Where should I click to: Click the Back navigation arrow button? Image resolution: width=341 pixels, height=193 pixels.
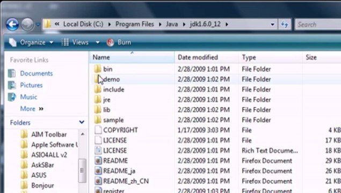12,24
